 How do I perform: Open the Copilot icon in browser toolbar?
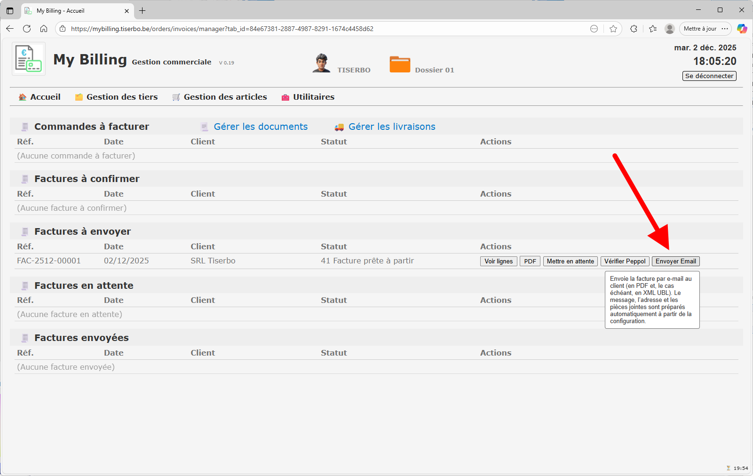742,29
